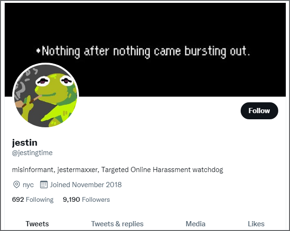Click the location pin icon
The width and height of the screenshot is (290, 231).
point(16,185)
